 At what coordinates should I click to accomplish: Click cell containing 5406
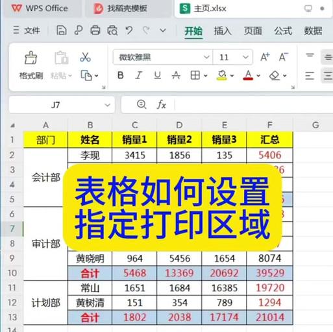click(269, 155)
